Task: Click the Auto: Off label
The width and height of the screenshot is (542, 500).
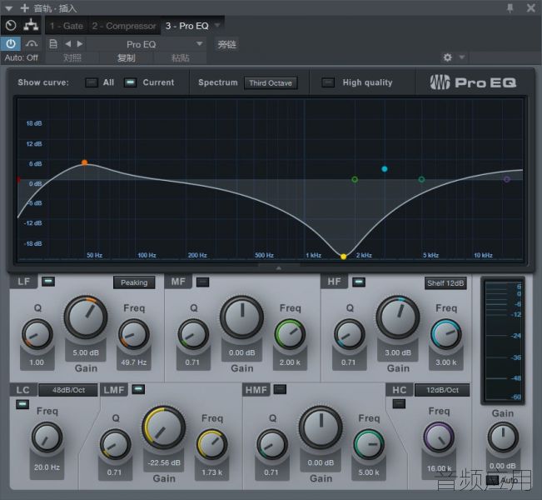Action: (x=21, y=57)
